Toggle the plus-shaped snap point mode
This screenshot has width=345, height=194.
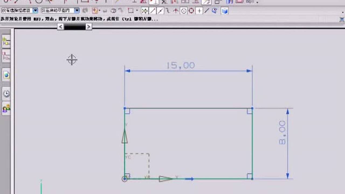tap(199, 11)
